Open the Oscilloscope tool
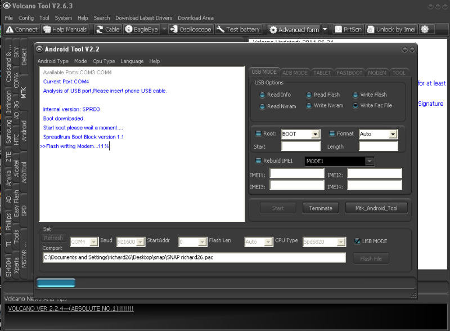450x331 pixels. pyautogui.click(x=174, y=29)
